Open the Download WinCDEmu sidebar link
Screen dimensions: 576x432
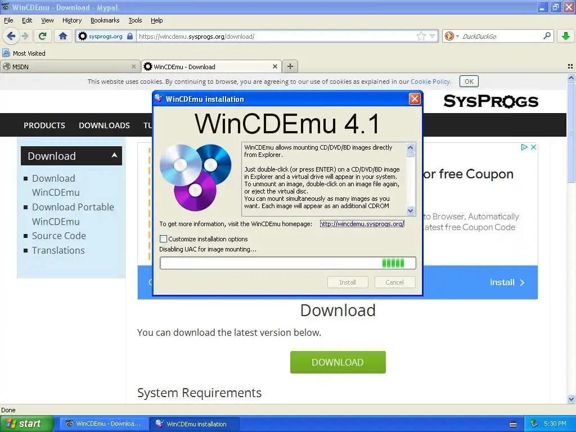[x=56, y=185]
